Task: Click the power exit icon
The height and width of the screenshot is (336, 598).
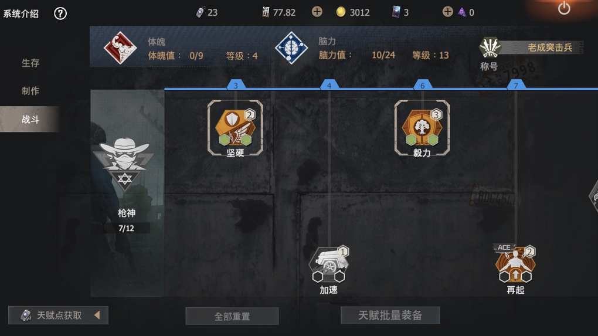Action: 564,8
